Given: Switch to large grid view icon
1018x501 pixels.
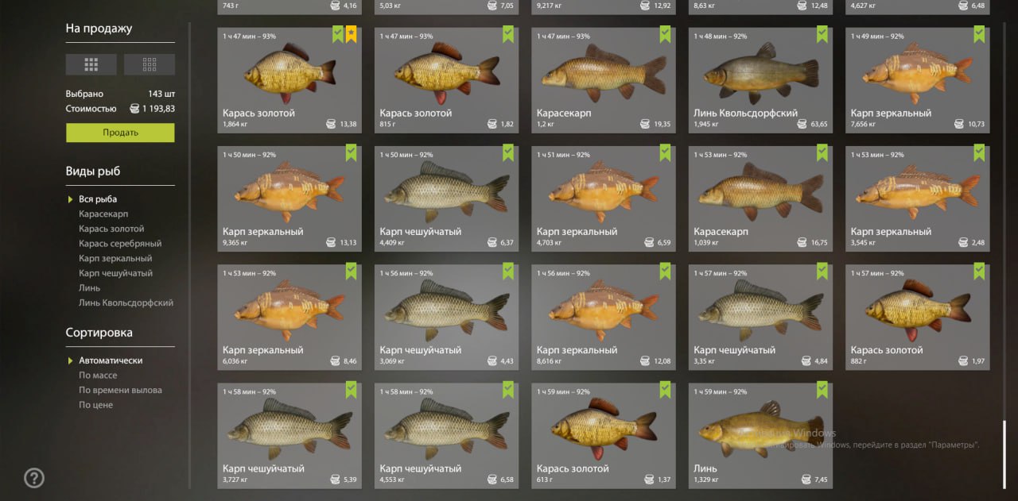Looking at the screenshot, I should coord(91,64).
